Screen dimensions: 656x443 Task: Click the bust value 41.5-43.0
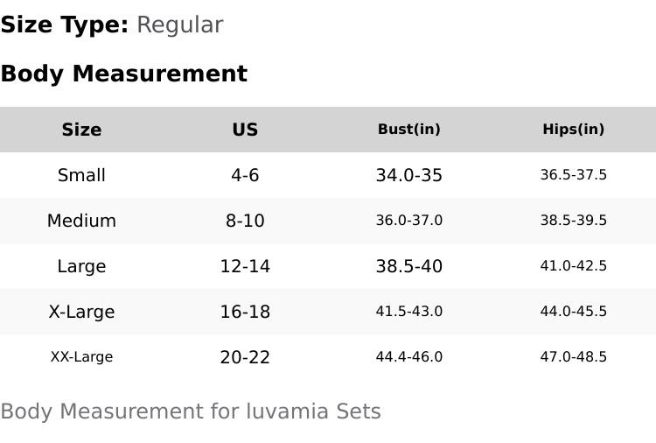click(x=408, y=312)
